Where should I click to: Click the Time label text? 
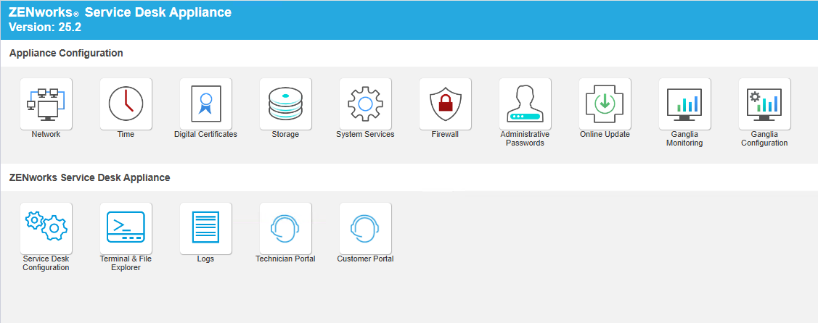126,134
